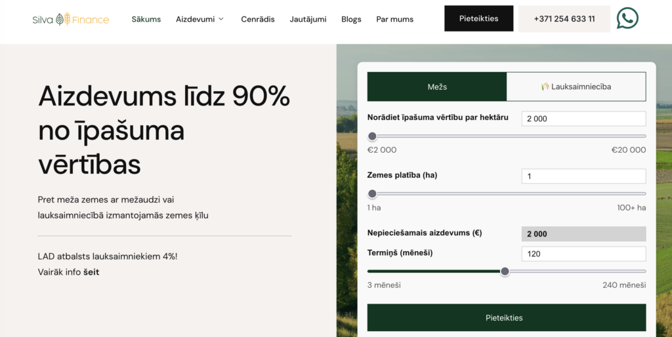Click the property value per hectare field
This screenshot has height=337, width=672.
click(x=583, y=119)
